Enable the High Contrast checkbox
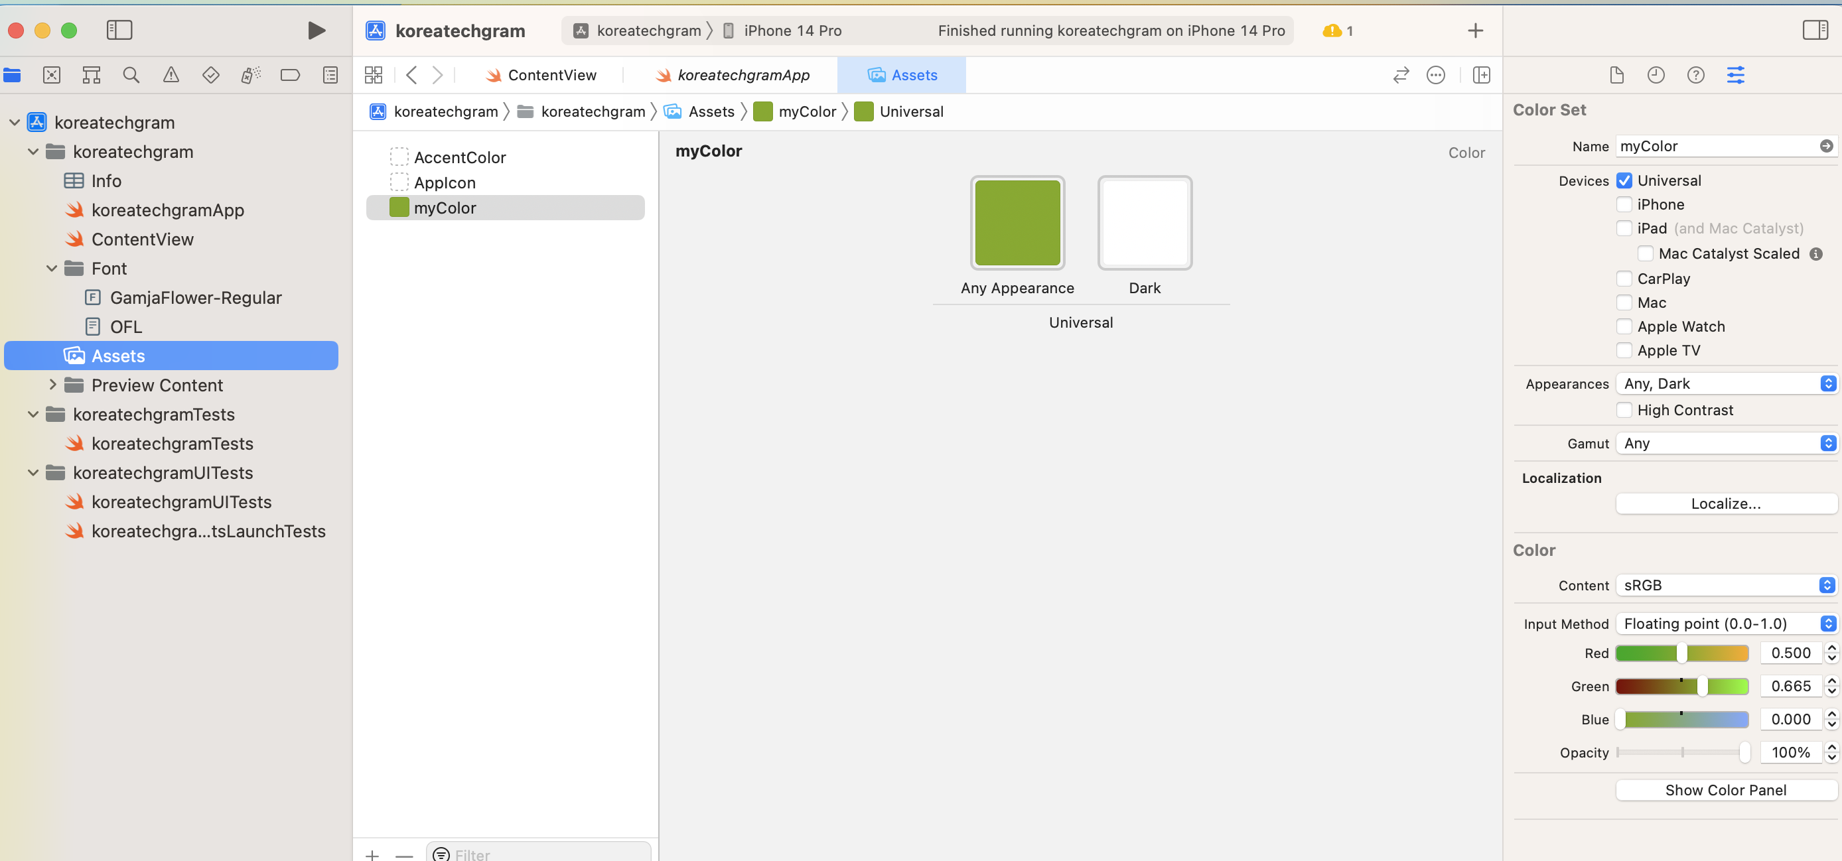 point(1624,410)
